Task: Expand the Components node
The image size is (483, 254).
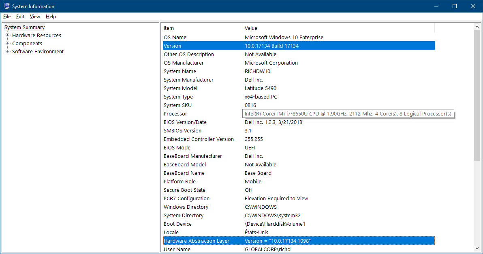Action: coord(8,44)
